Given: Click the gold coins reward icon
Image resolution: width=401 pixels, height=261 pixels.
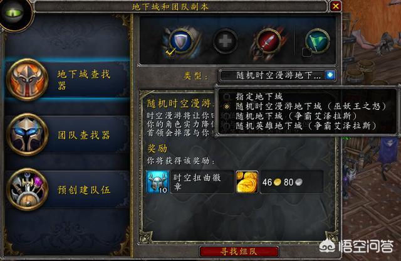Looking at the screenshot, I should [x=247, y=182].
